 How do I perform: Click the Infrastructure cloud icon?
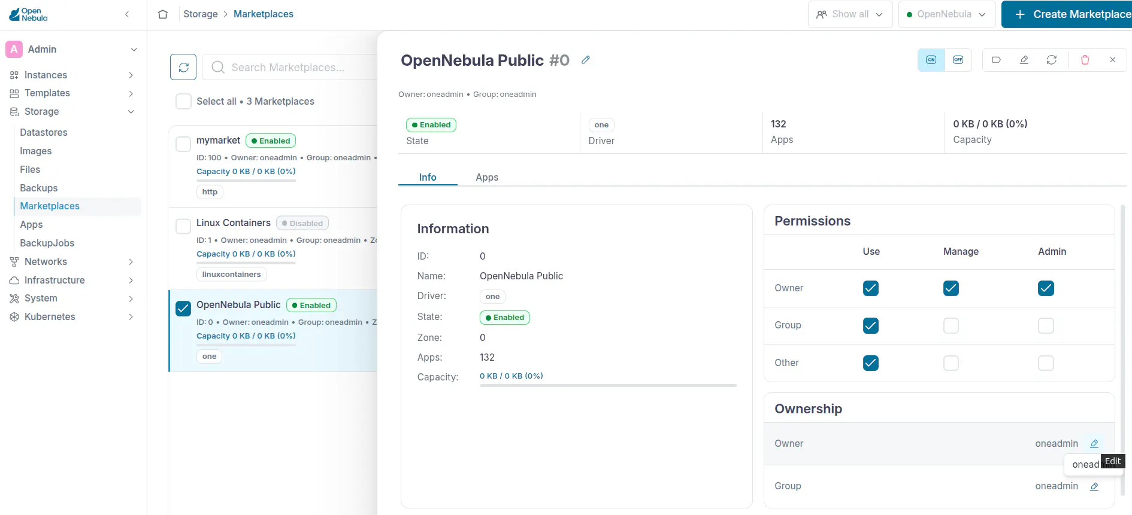click(14, 280)
